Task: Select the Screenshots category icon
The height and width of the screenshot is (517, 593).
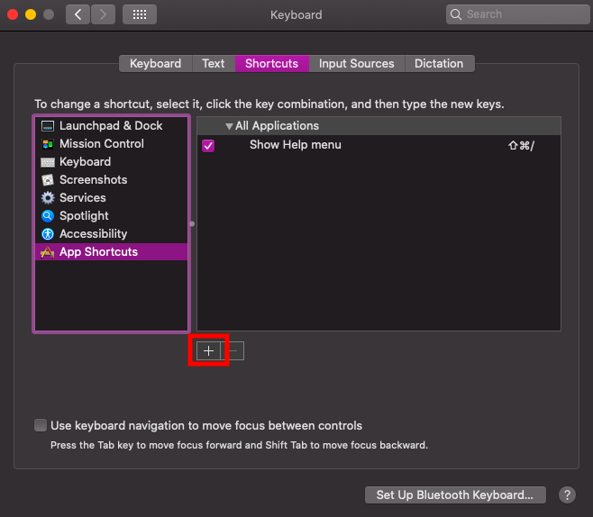Action: (48, 180)
